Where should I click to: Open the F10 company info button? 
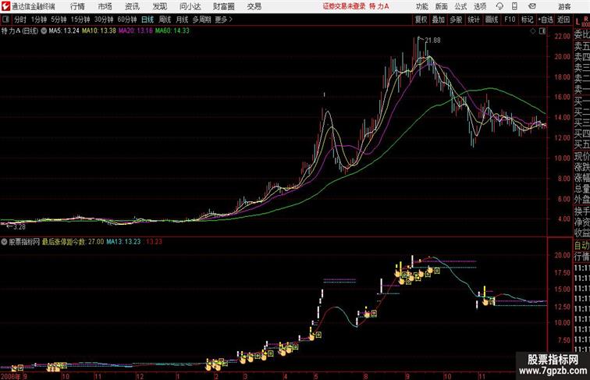(x=510, y=20)
